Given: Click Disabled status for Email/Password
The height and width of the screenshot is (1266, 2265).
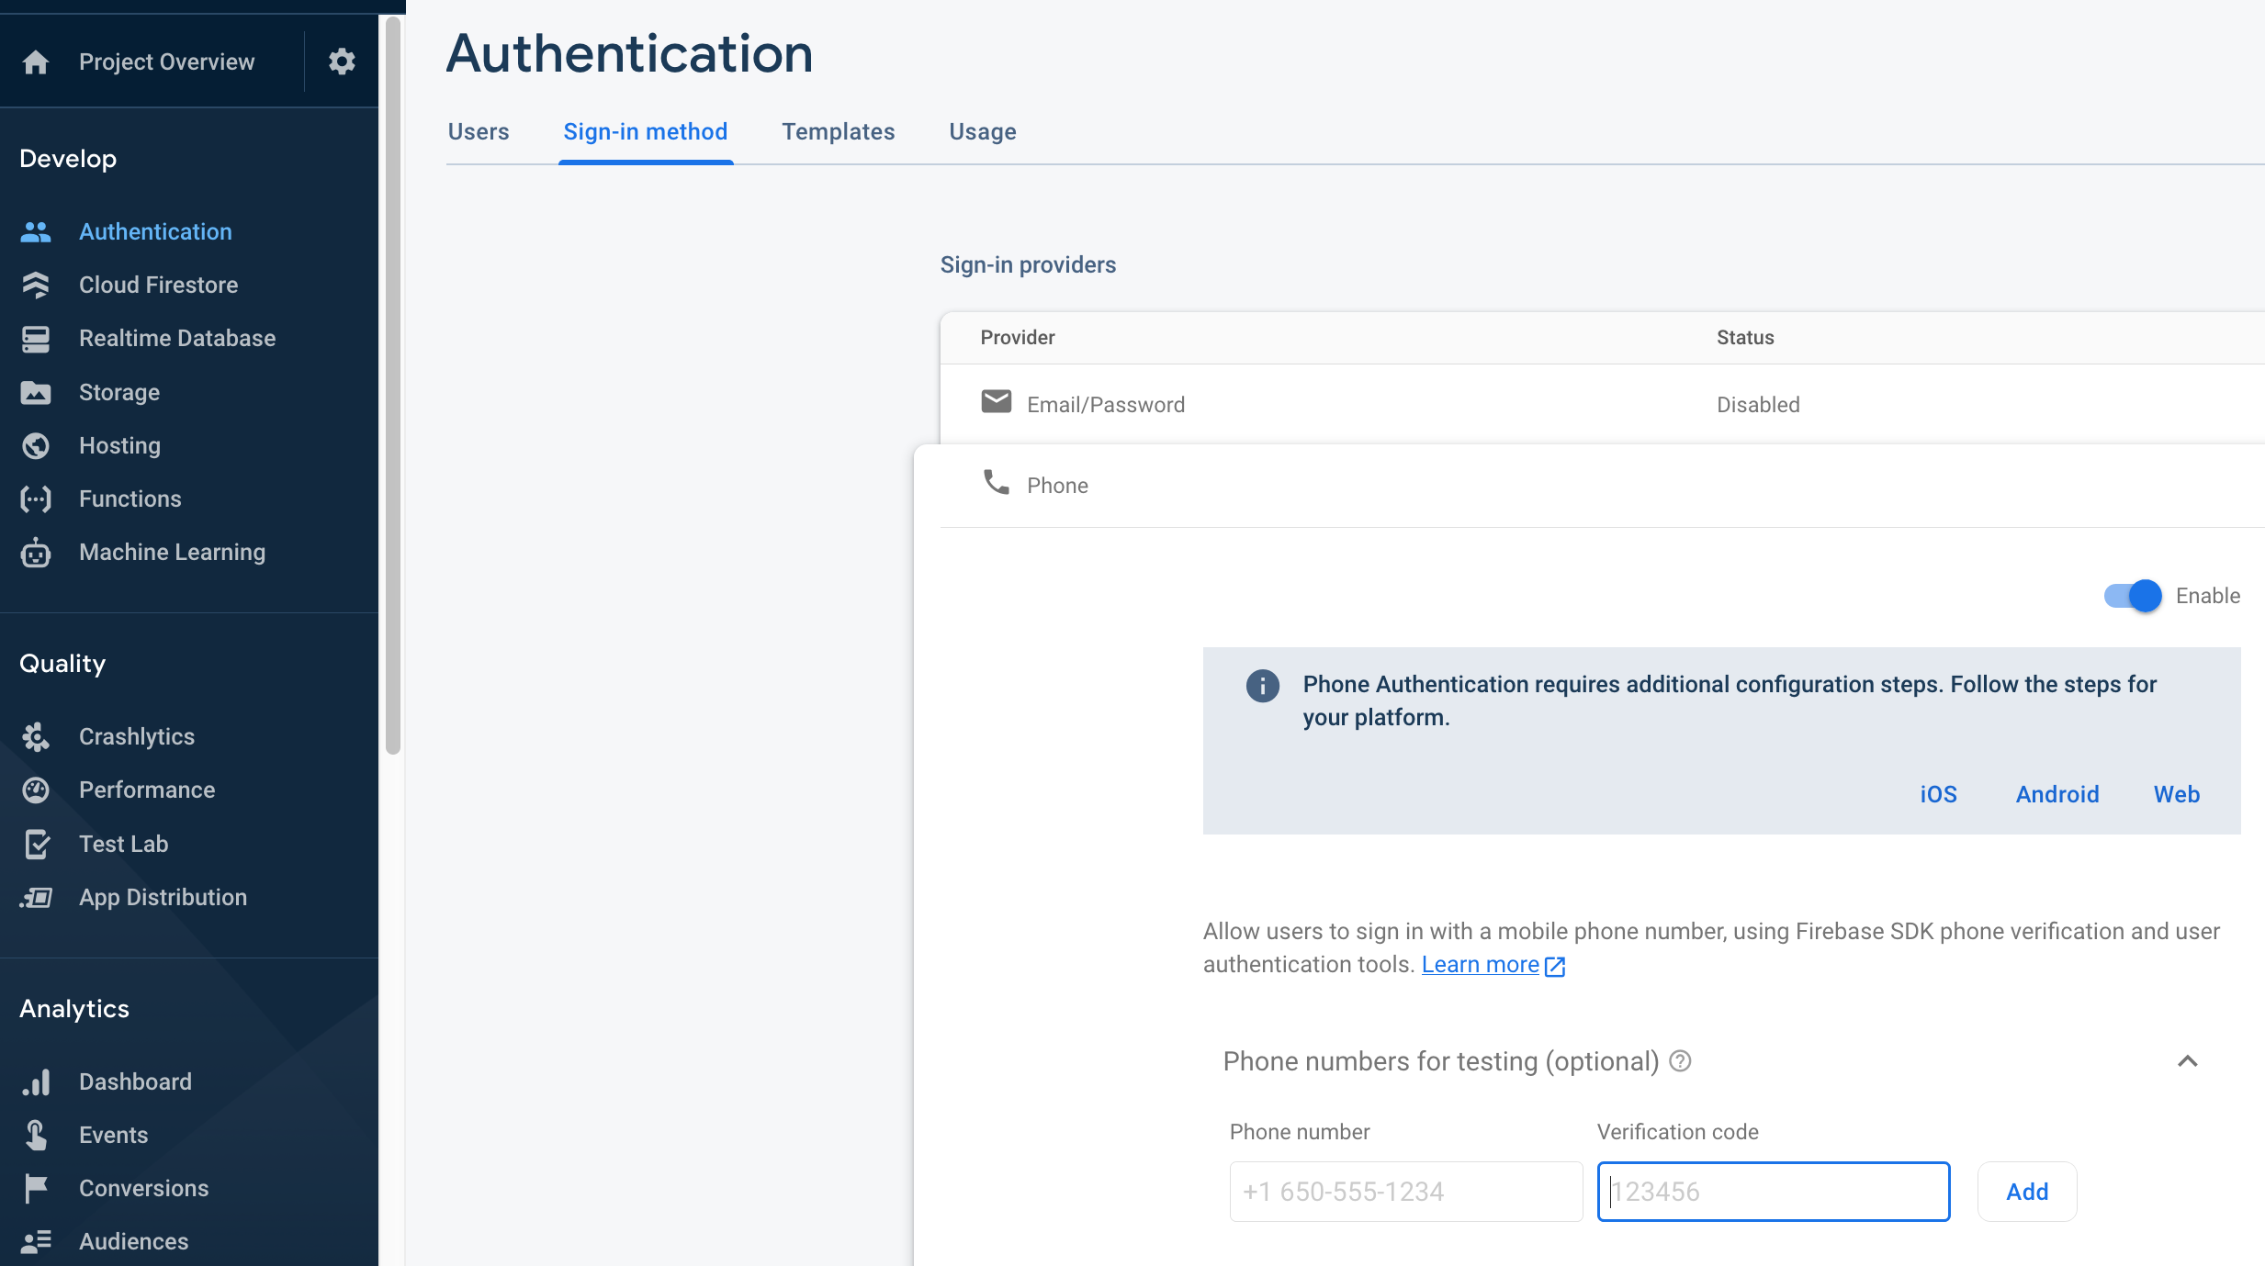Looking at the screenshot, I should 1758,405.
